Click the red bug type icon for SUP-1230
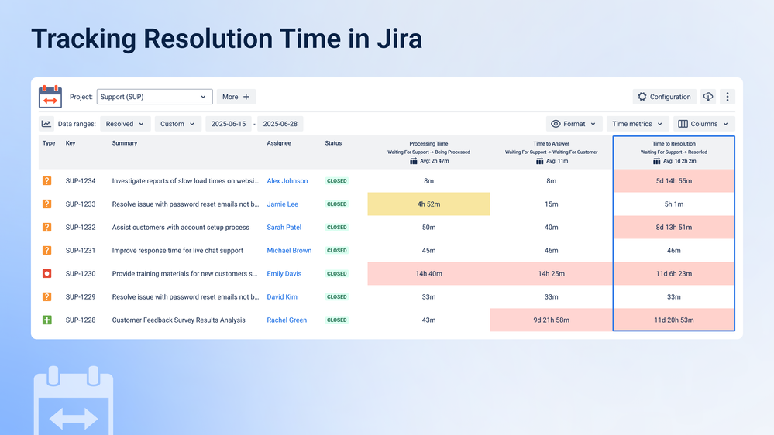 point(47,274)
